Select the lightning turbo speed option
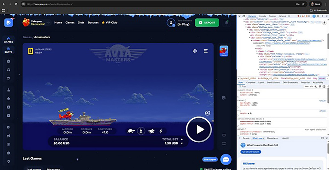Image resolution: width=329 pixels, height=170 pixels. [161, 131]
